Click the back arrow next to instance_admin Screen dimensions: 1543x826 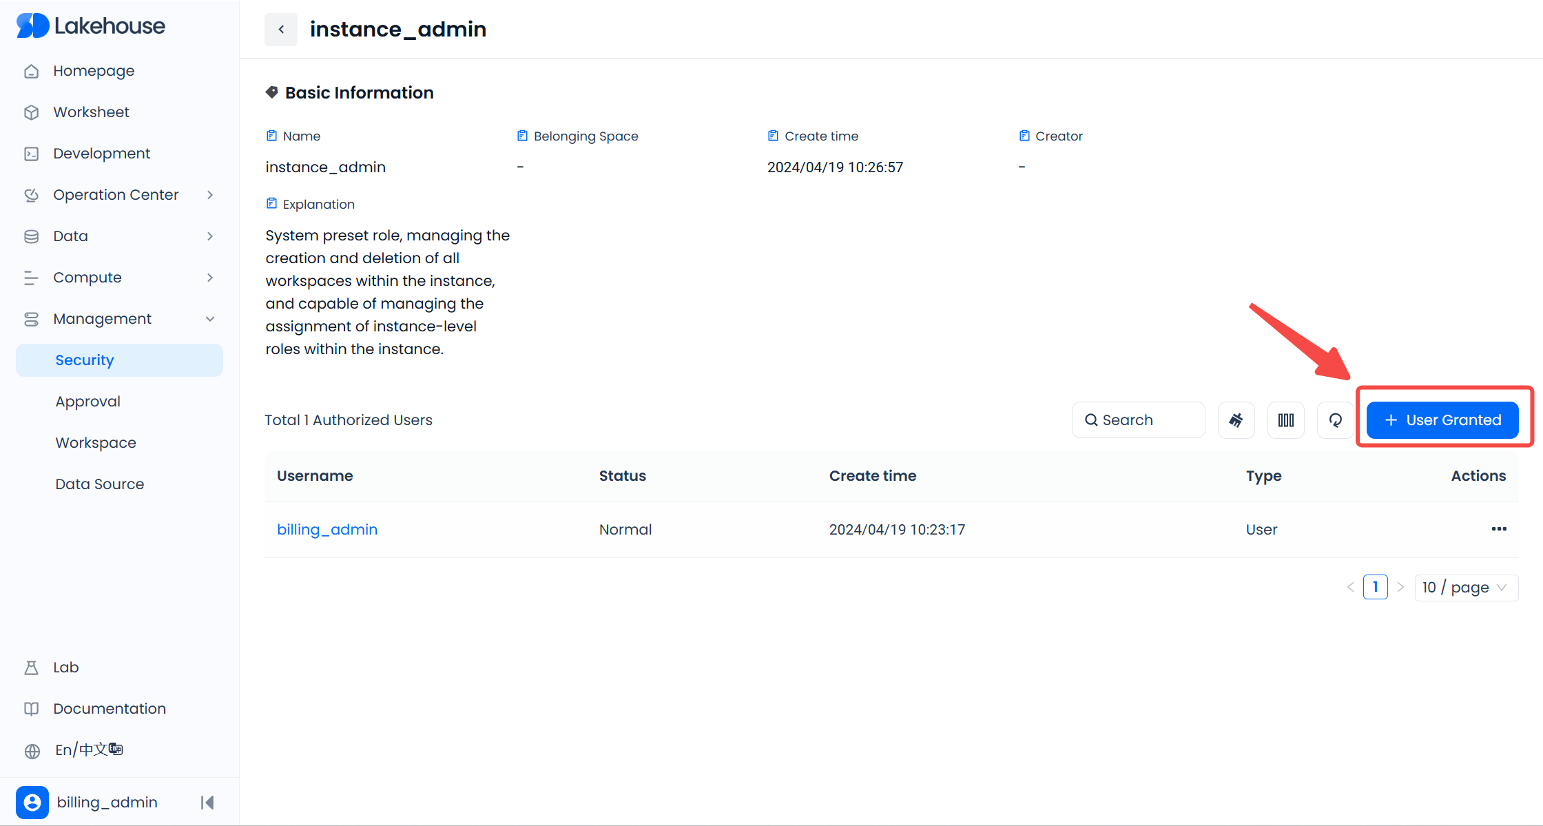coord(281,30)
